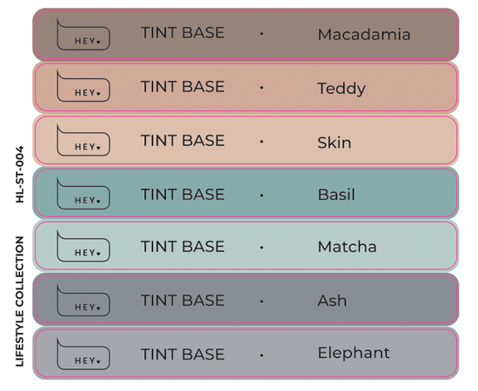Click the HEY logo on Skin strip
The height and width of the screenshot is (391, 478).
83,140
